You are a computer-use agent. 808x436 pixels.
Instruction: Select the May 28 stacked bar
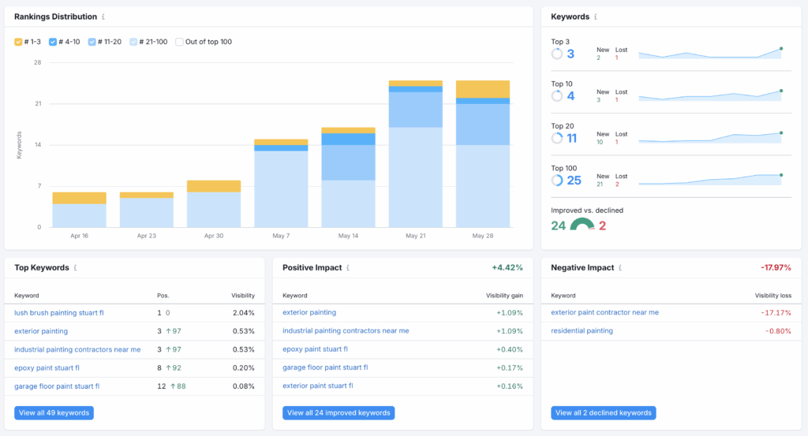[x=482, y=154]
